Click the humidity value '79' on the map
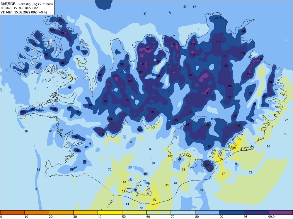 tap(141, 208)
